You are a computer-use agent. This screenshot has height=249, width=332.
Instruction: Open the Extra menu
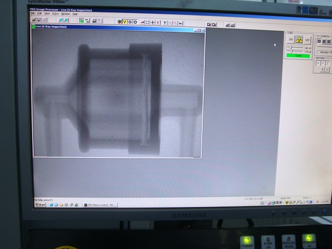pyautogui.click(x=55, y=14)
